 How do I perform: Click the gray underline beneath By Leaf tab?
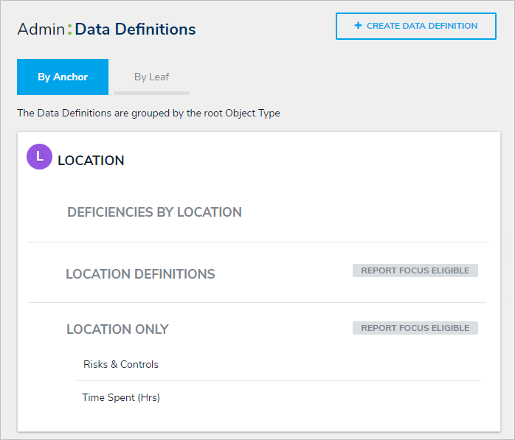point(152,93)
